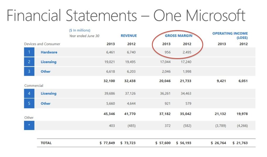Select the Devices and Consumer Licensing label

49,62
